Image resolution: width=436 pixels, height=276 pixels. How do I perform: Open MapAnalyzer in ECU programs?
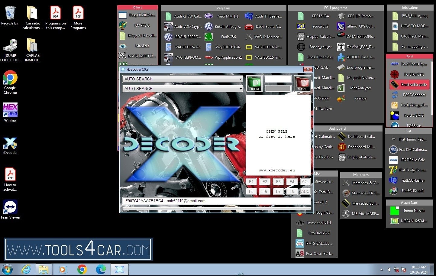[356, 88]
